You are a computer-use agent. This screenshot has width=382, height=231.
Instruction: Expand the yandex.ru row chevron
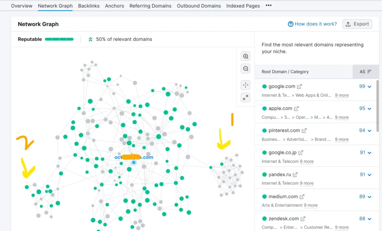(370, 175)
